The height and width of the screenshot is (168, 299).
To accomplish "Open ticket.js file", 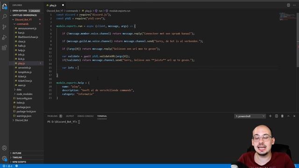I will pyautogui.click(x=22, y=77).
